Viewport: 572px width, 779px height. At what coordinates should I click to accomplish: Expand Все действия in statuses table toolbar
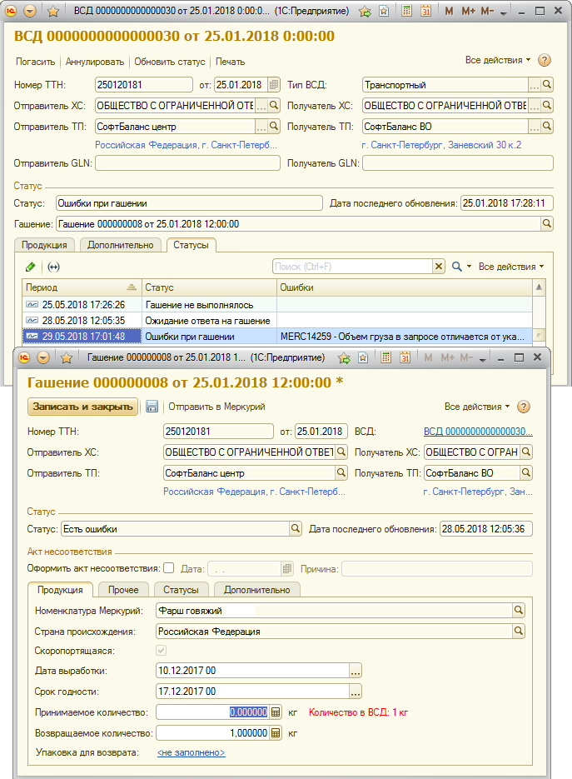511,267
